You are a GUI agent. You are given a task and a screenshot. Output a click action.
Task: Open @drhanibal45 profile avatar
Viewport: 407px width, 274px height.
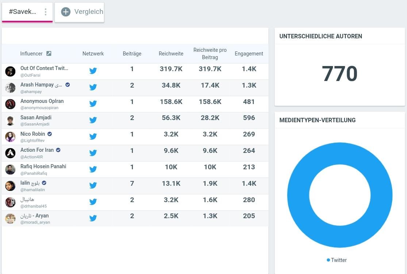(x=10, y=202)
